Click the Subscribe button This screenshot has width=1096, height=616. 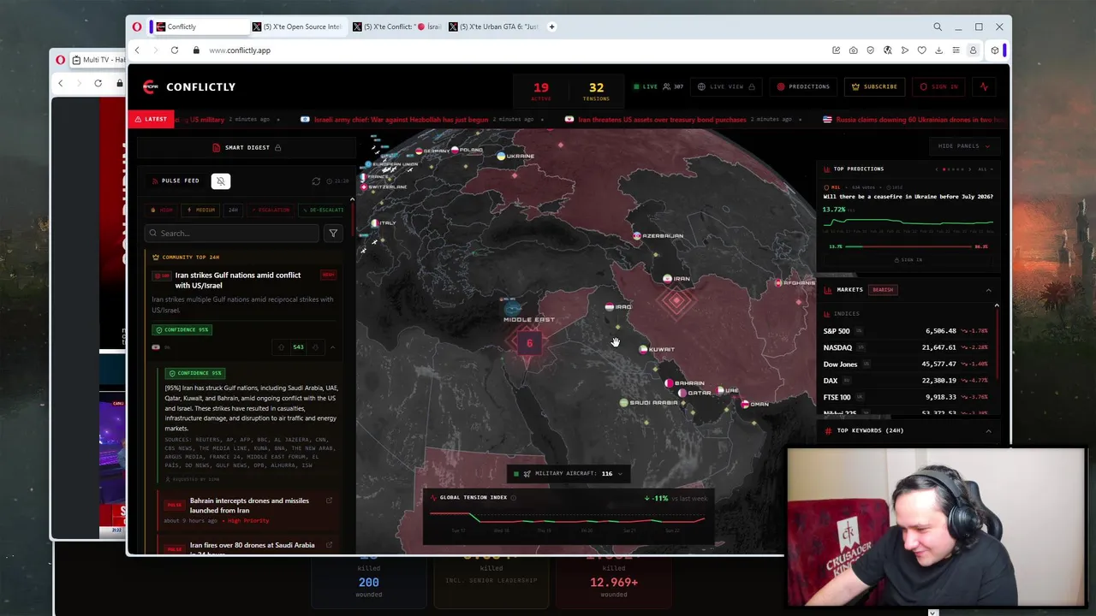(x=874, y=86)
